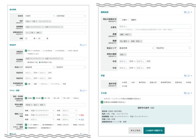The height and width of the screenshot is (139, 196).
Task: Select 第2希望まで含む radio button
Action: [x=26, y=62]
